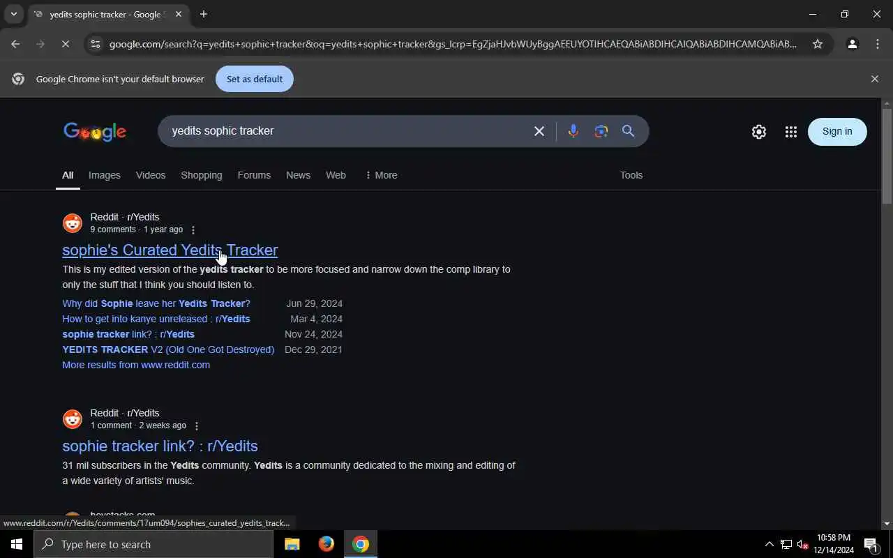Open the Google apps grid
The width and height of the screenshot is (893, 558).
[790, 132]
